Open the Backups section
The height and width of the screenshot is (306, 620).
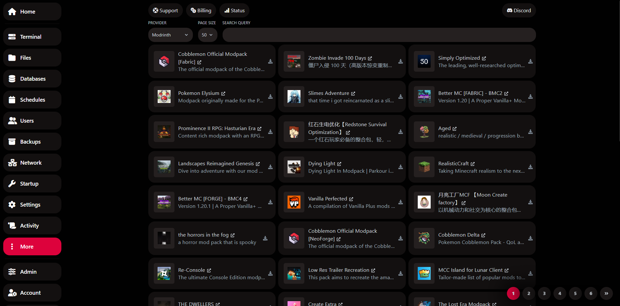pyautogui.click(x=32, y=142)
